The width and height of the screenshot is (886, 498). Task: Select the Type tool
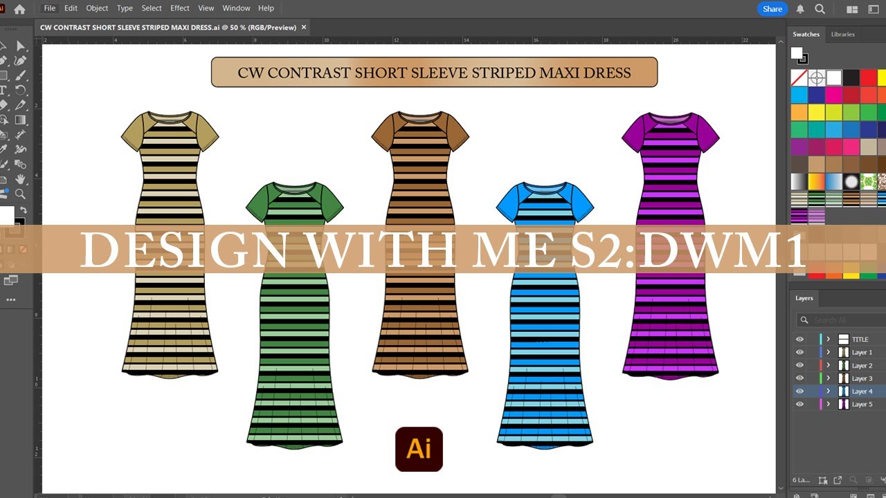pos(3,91)
